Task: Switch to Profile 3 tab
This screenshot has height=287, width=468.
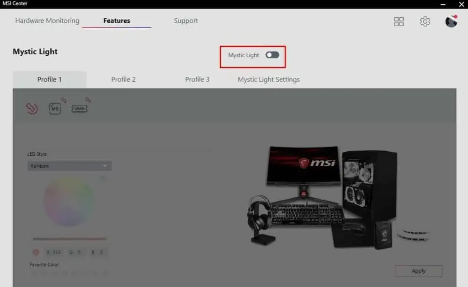Action: [x=197, y=80]
